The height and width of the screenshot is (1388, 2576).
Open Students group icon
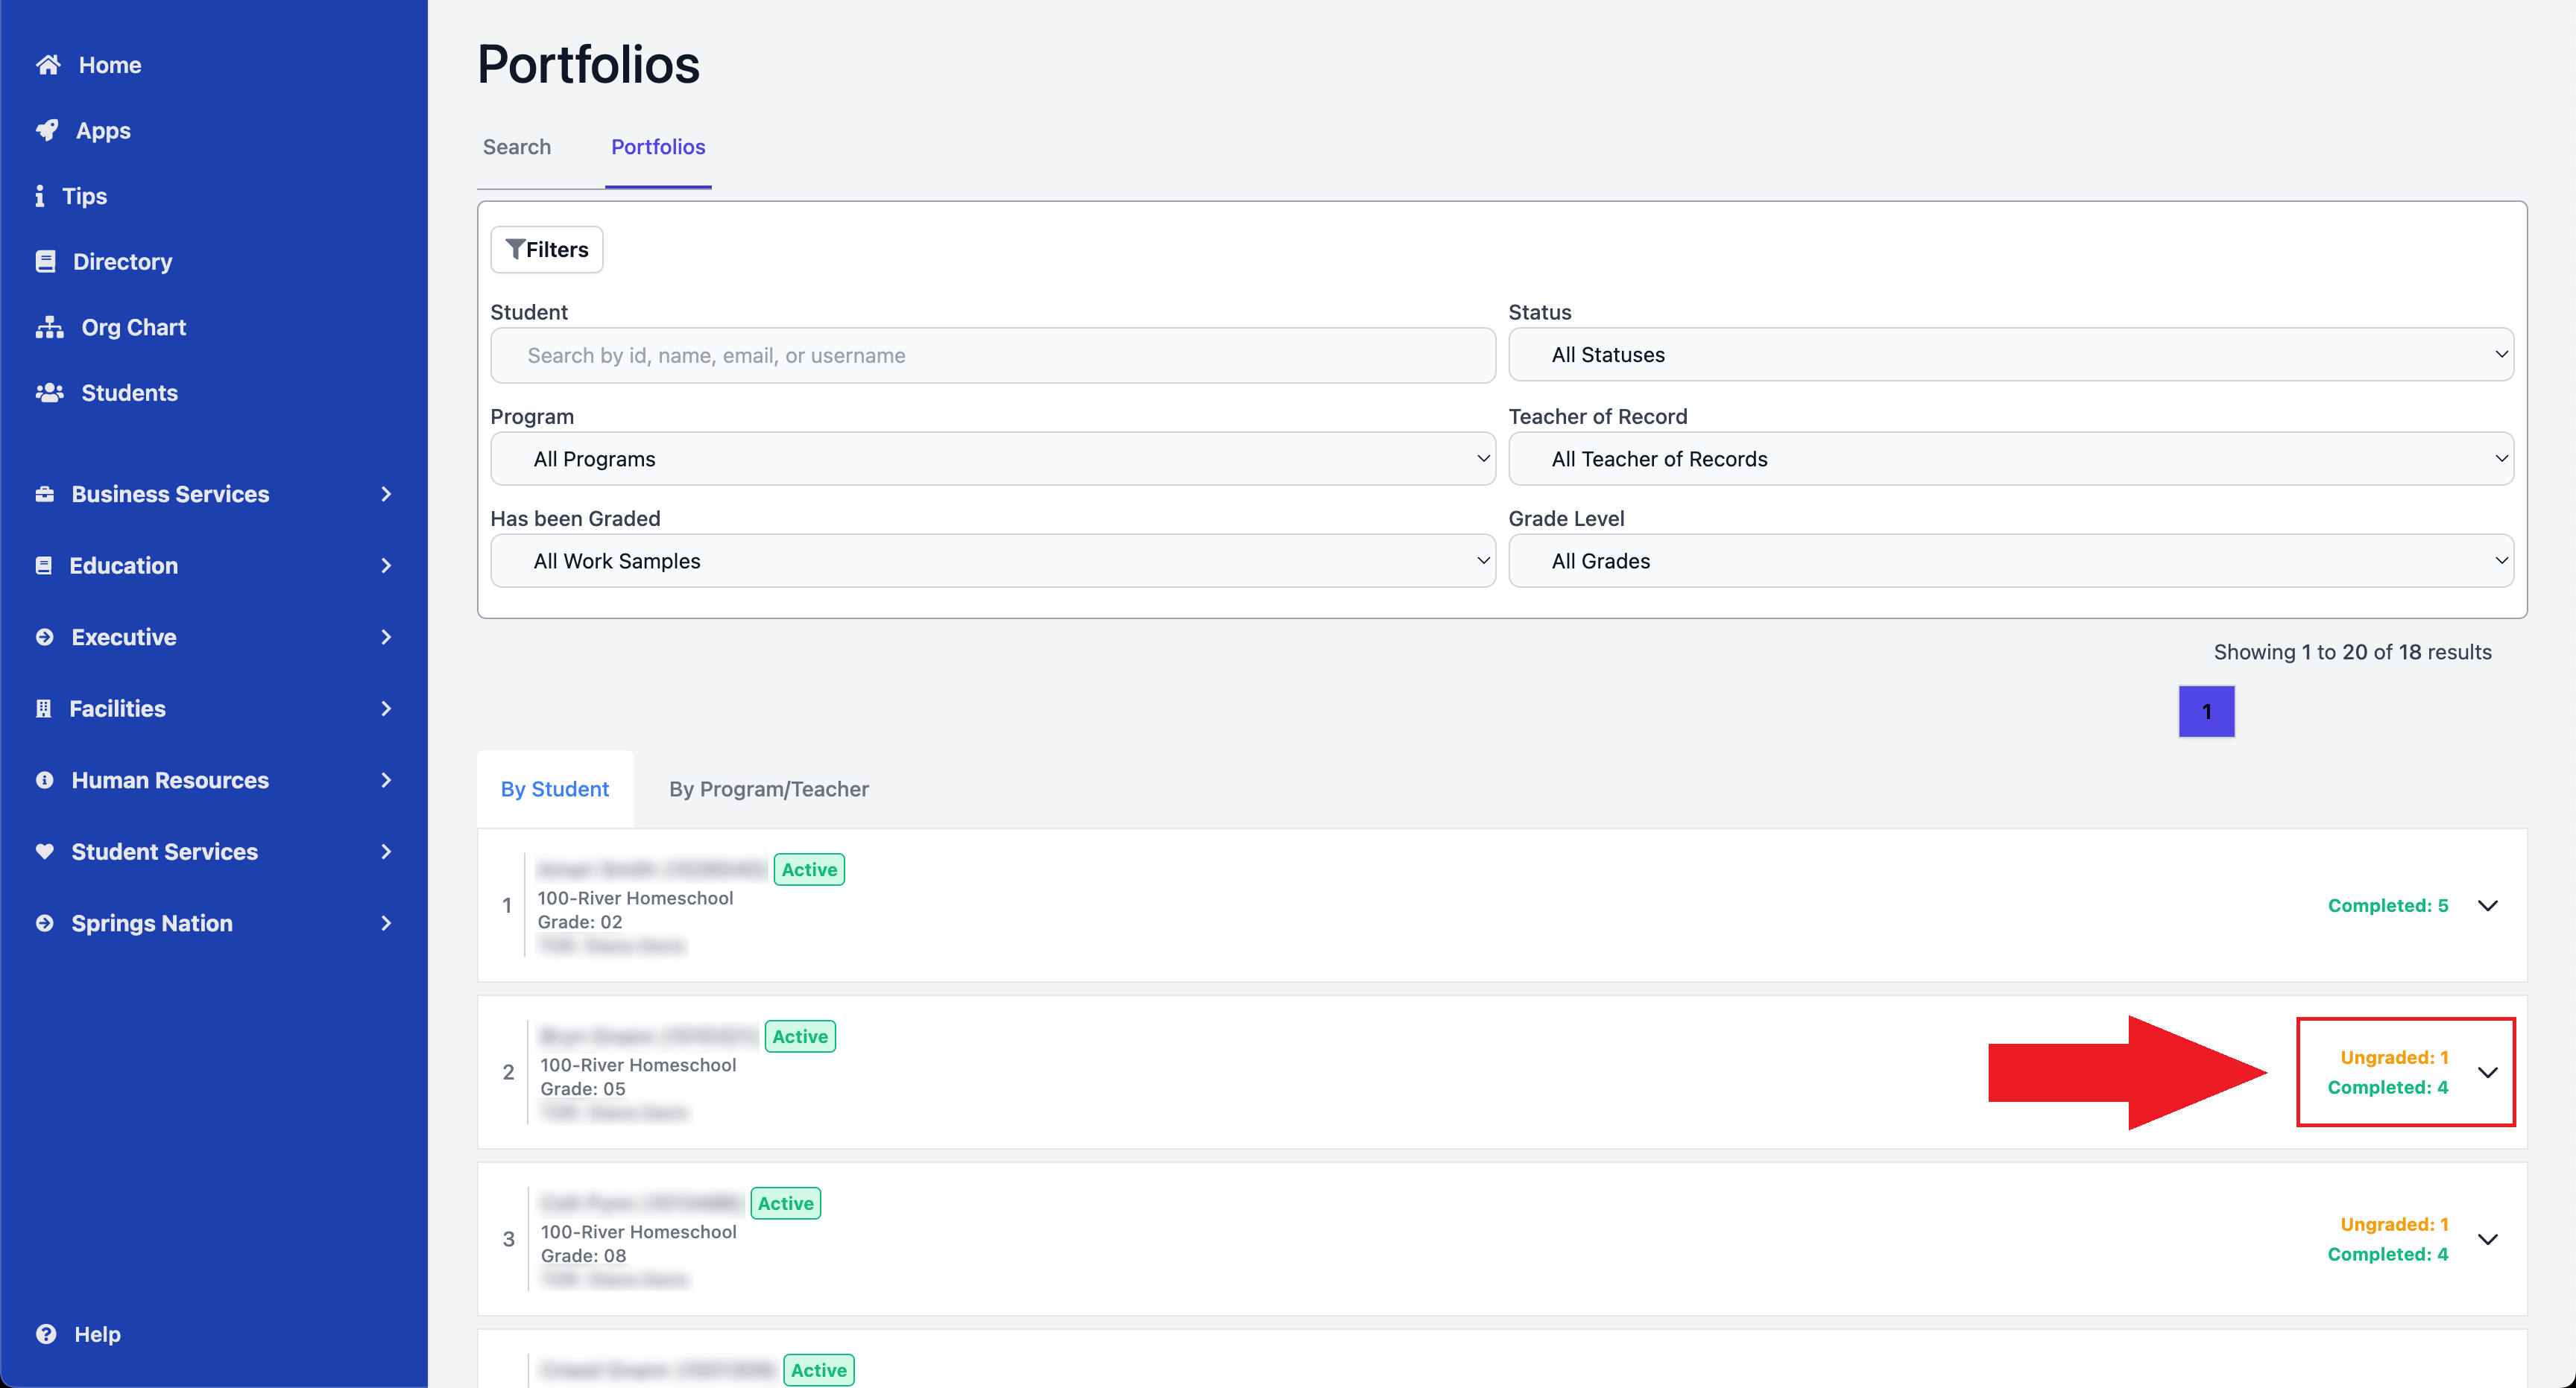pyautogui.click(x=49, y=393)
